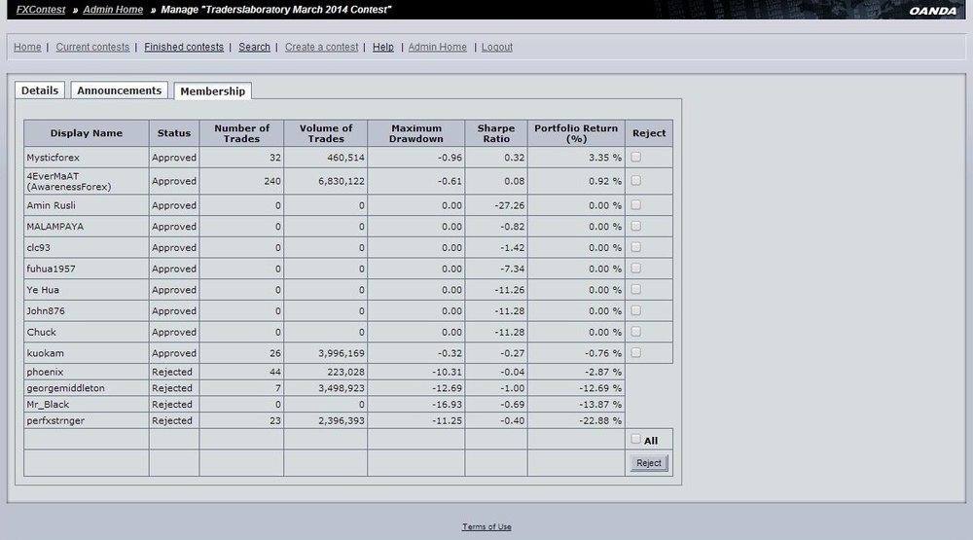Check the Reject box for kuokam
This screenshot has height=540, width=973.
click(x=636, y=352)
